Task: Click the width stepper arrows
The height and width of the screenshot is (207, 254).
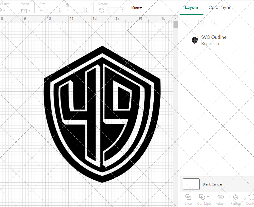Action: (x=60, y=10)
